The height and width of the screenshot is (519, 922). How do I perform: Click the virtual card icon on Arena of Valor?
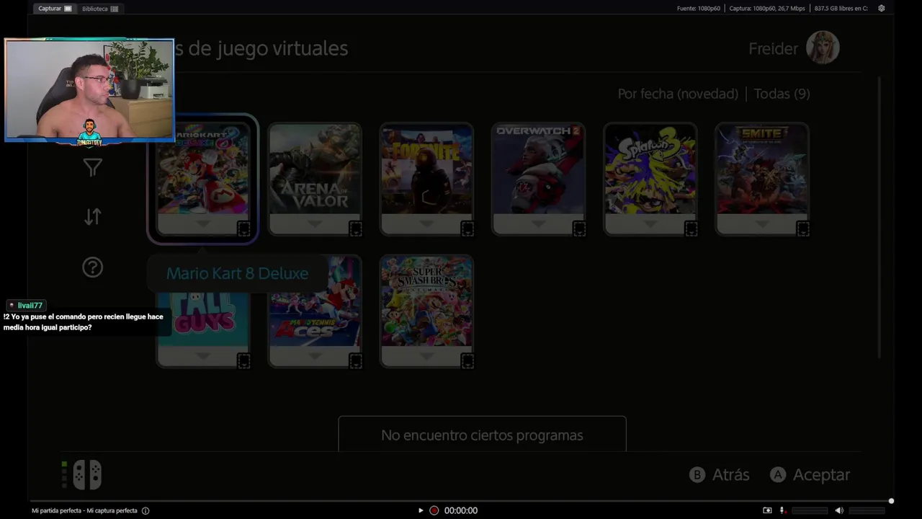[355, 229]
